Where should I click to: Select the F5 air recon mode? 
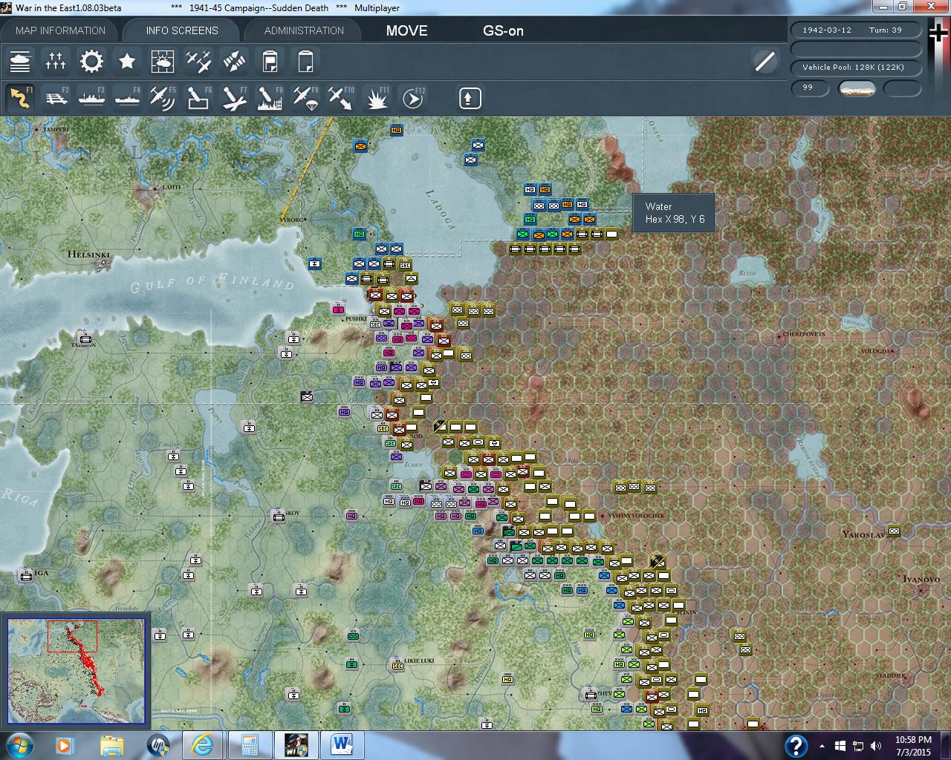coord(163,98)
